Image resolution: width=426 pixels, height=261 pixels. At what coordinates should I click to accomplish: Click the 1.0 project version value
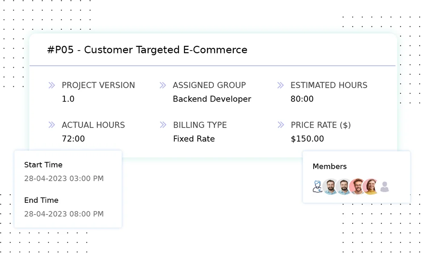68,99
